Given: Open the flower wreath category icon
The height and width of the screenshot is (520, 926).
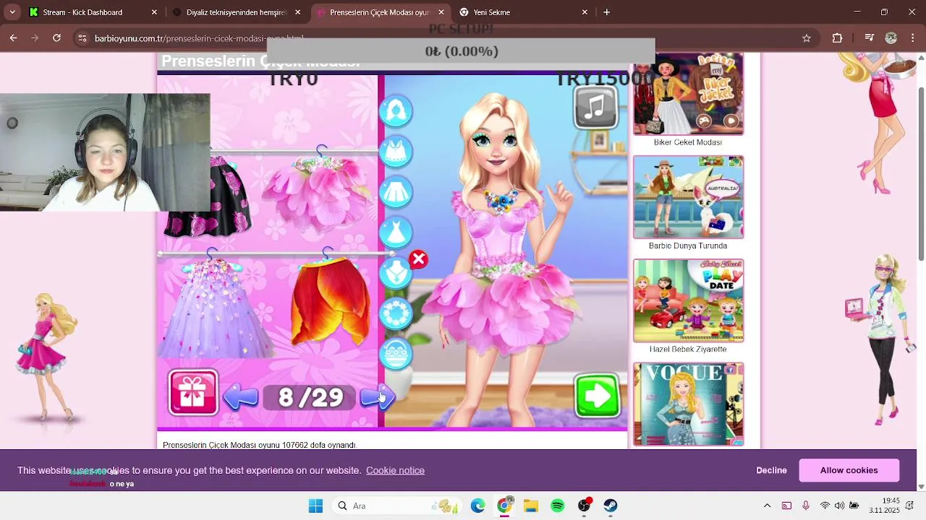Looking at the screenshot, I should click(396, 313).
